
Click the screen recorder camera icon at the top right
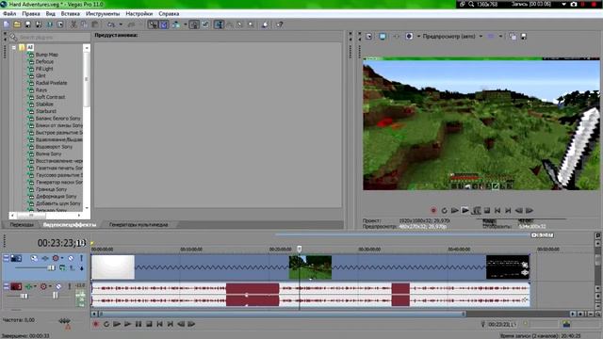(574, 4)
